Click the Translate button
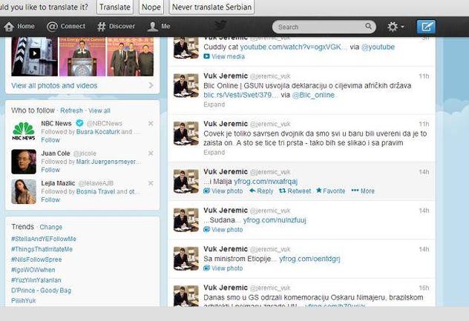The height and width of the screenshot is (321, 469). coord(115,7)
